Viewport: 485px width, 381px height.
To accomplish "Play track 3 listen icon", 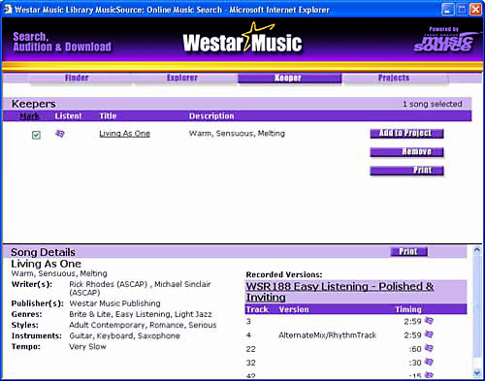I will (x=429, y=321).
